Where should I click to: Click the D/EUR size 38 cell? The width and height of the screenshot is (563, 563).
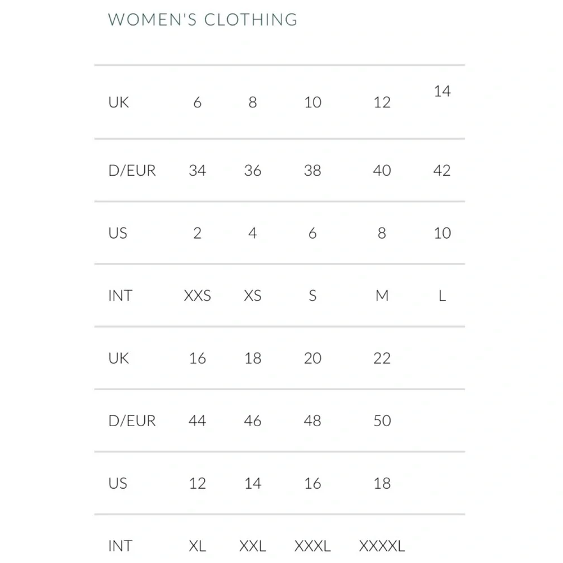click(x=312, y=171)
